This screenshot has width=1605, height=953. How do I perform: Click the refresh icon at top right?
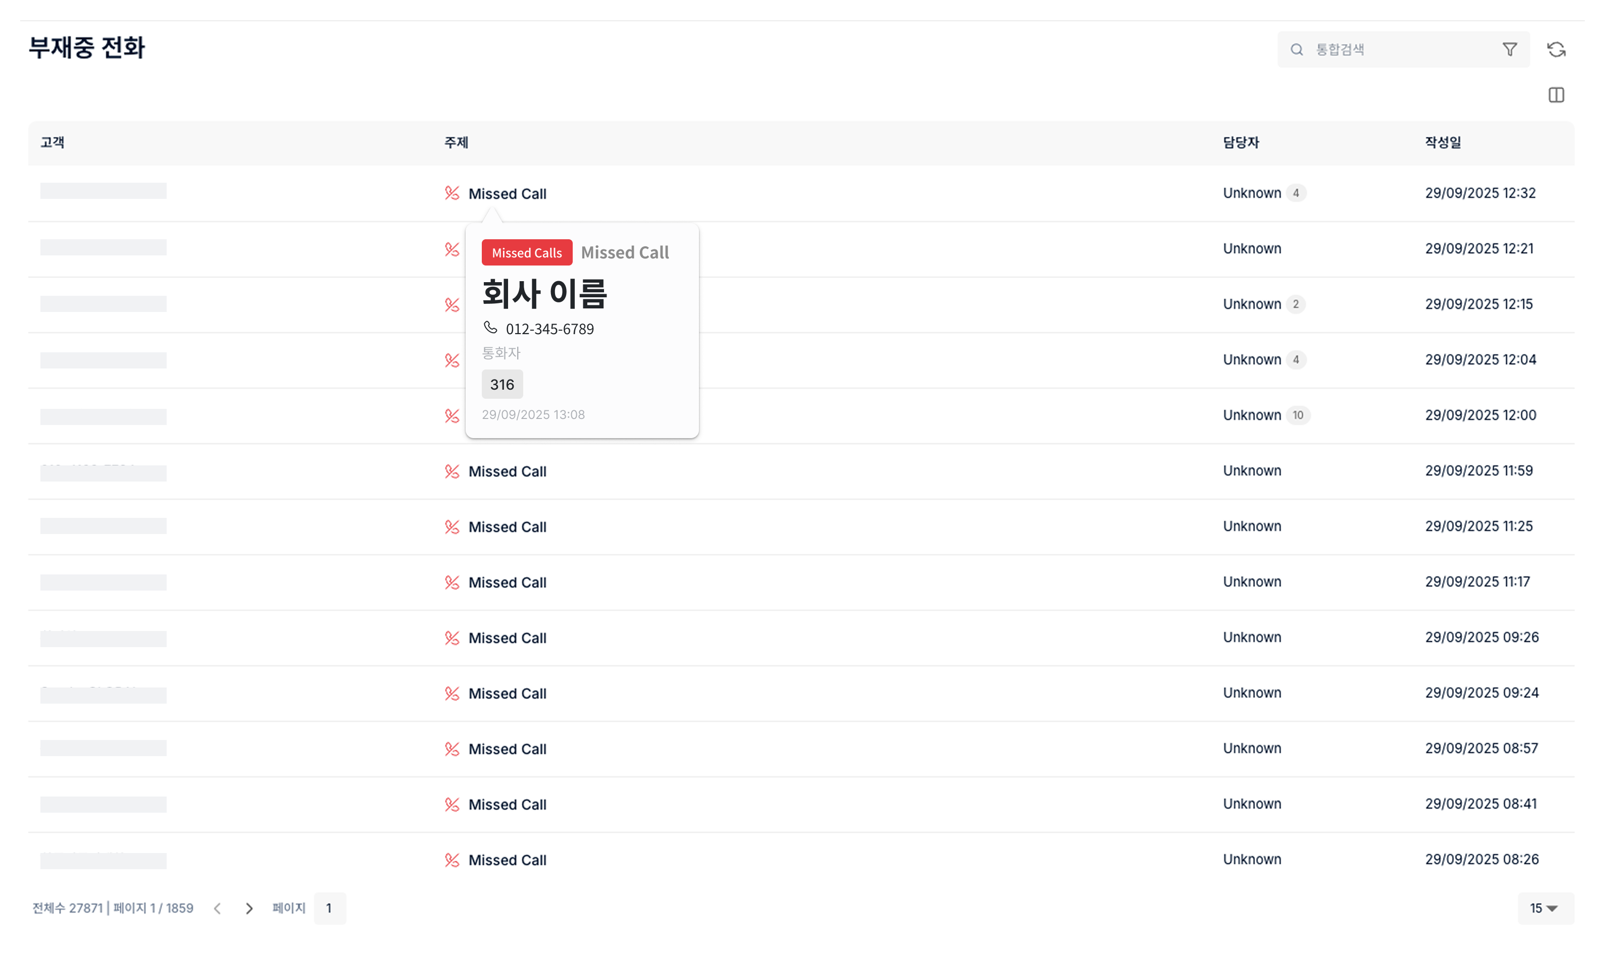(1556, 49)
